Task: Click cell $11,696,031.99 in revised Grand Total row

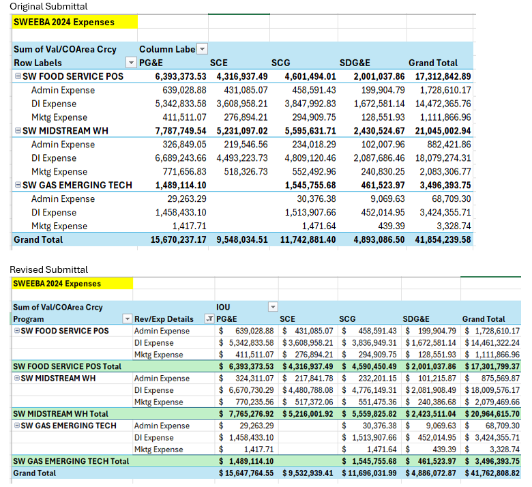Action: tap(369, 473)
